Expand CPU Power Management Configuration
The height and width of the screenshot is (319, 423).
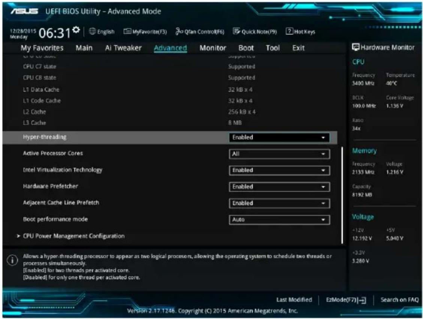(71, 236)
